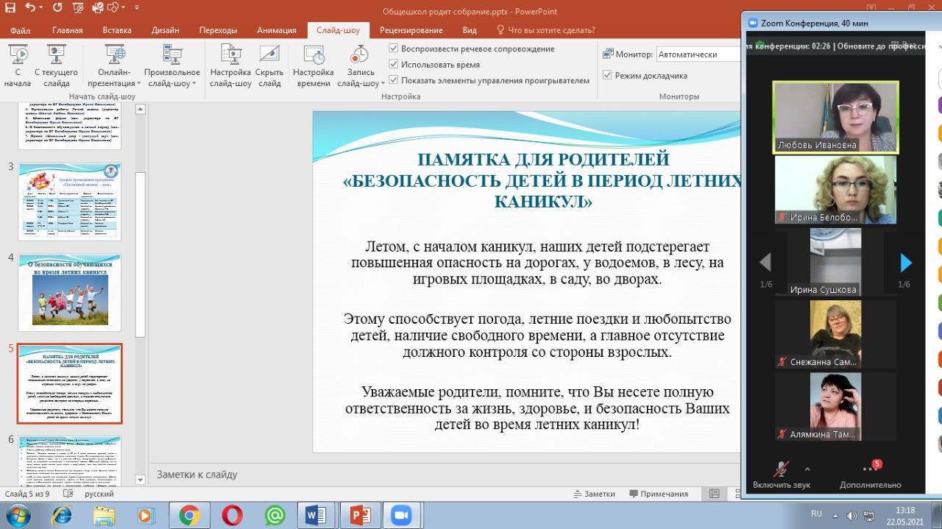
Task: Expand audio options arrow next to Zoom mute
Action: coord(807,469)
